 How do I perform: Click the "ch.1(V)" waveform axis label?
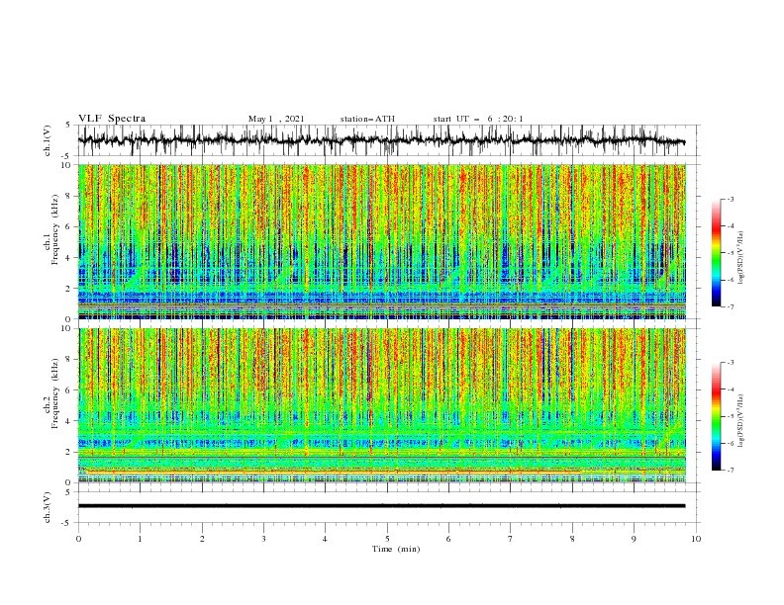point(48,140)
